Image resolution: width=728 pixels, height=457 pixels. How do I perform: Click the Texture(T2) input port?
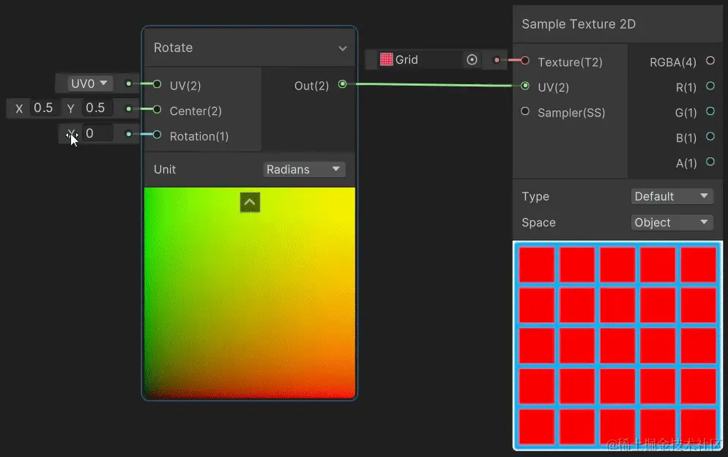525,60
